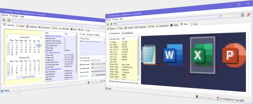Open the 365 duration dropdown
Screen dimensions: 253x104
pos(94,64)
